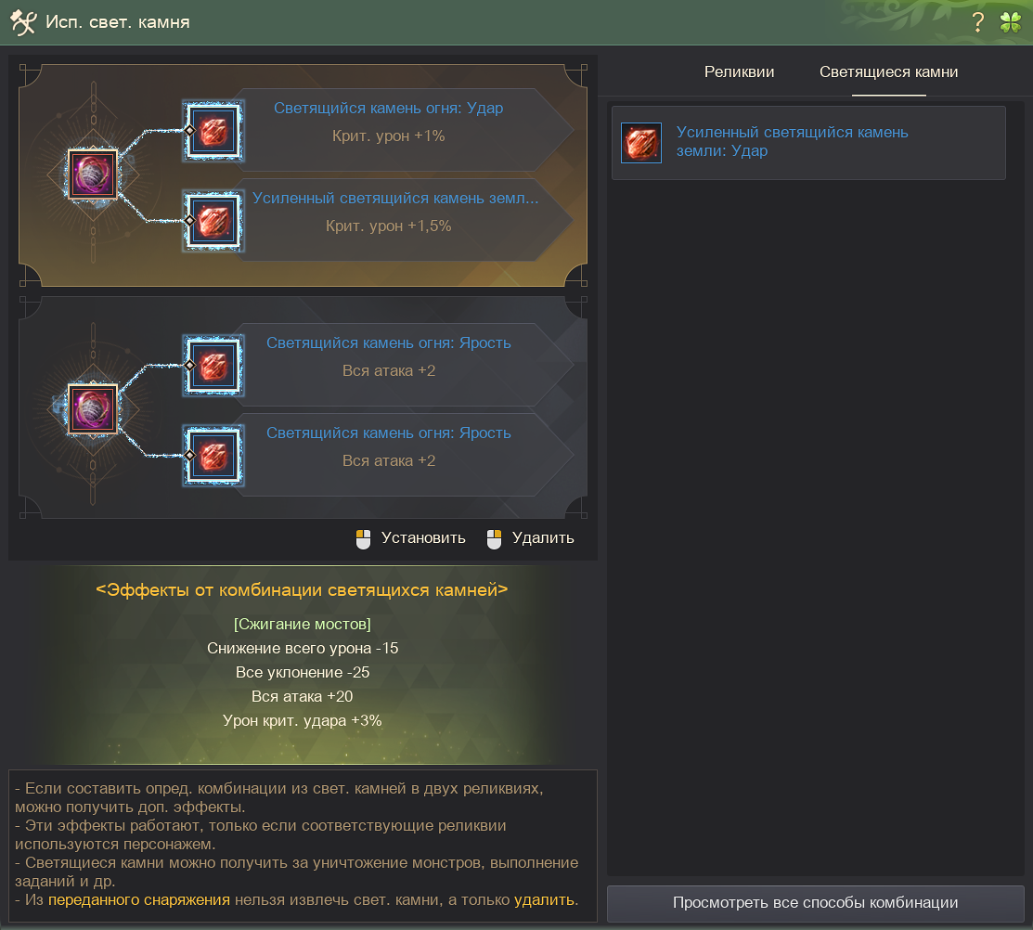Select the bottom relic orb icon
This screenshot has width=1033, height=930.
[x=93, y=409]
